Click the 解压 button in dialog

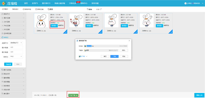(x=105, y=57)
